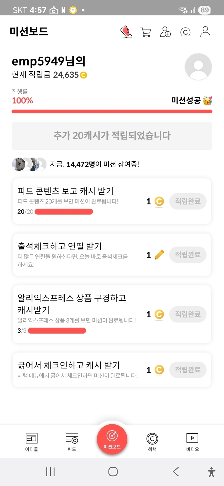Open the cash coin icon in header
The image size is (224, 486).
coord(185,32)
